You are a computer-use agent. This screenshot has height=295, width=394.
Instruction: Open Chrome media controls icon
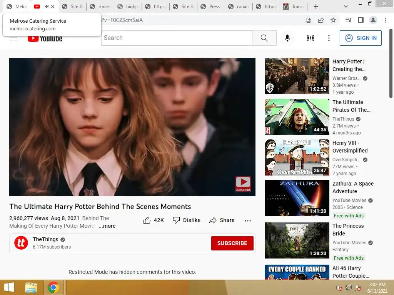tap(348, 20)
